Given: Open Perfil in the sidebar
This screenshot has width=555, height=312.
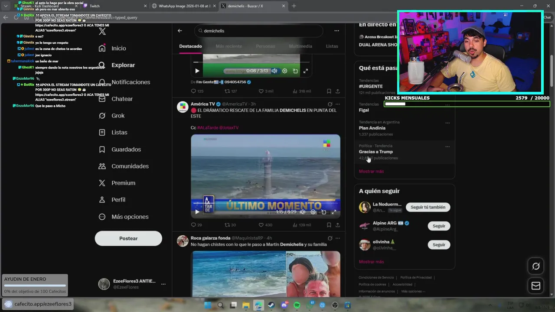Looking at the screenshot, I should click(112, 200).
